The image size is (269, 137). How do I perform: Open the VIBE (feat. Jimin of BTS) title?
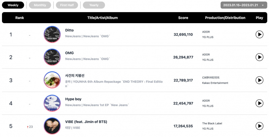click(86, 122)
